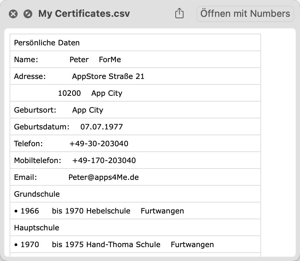Click the email Peter@apps4Me.de
Viewport: 300px width, 261px height.
(x=103, y=177)
